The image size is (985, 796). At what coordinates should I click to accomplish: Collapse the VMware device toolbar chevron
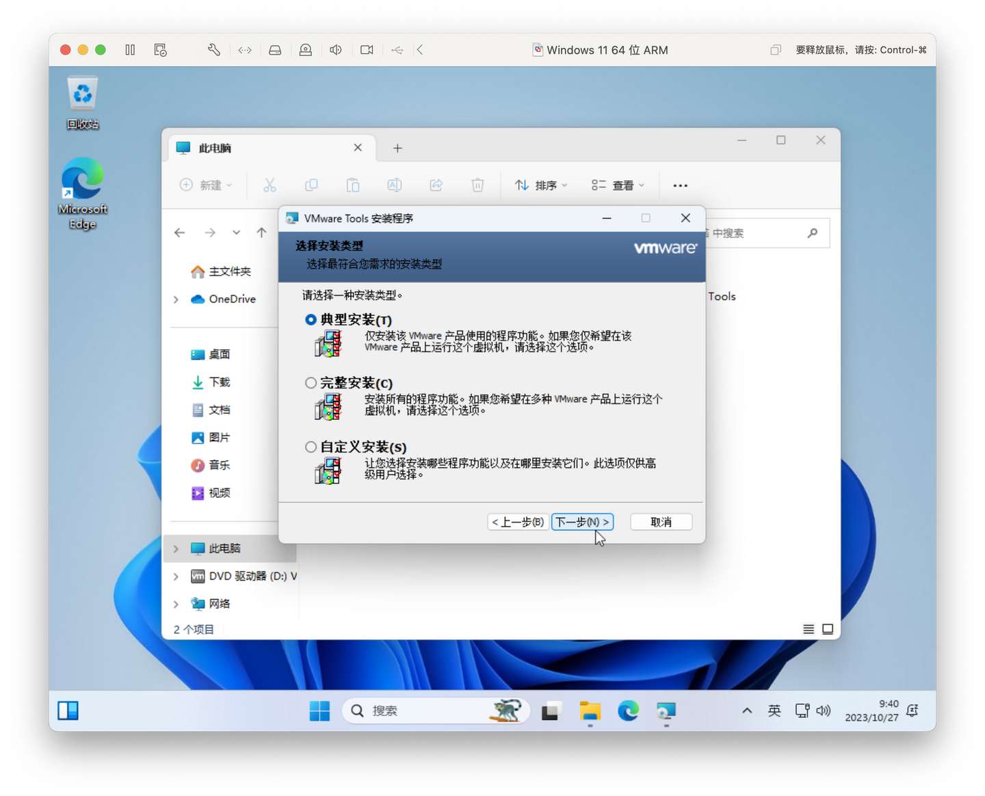pos(420,50)
